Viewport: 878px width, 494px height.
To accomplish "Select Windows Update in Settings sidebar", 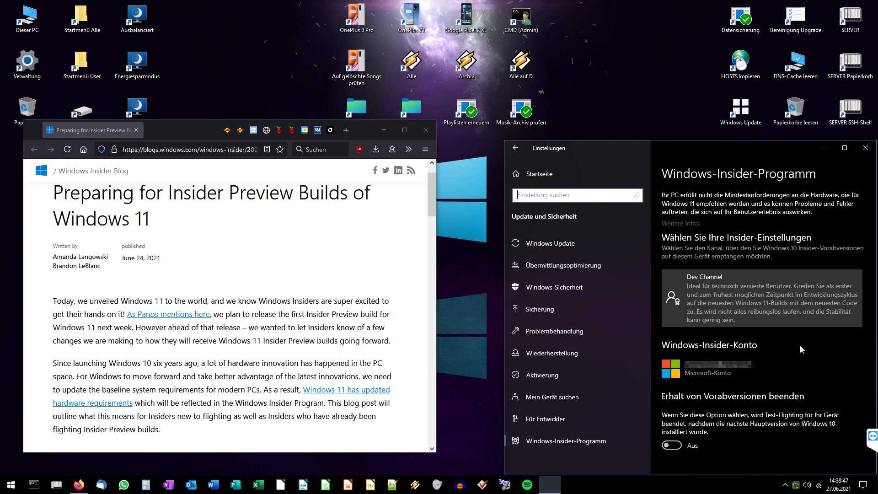I will (577, 243).
